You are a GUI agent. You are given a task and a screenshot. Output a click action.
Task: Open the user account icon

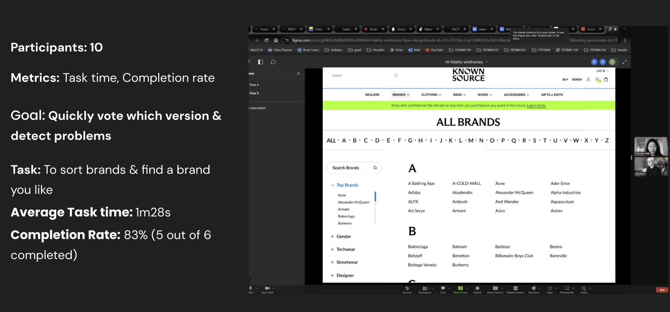pyautogui.click(x=588, y=79)
